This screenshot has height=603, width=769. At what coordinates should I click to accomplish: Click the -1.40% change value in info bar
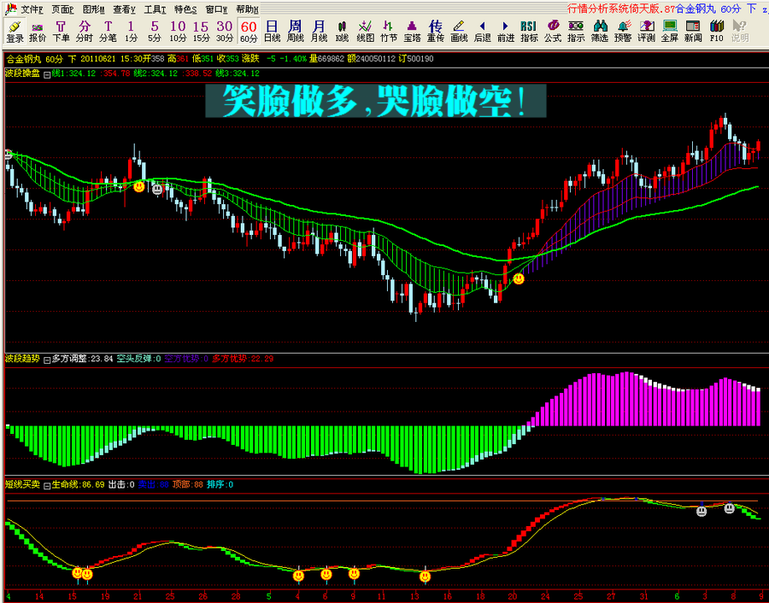293,59
